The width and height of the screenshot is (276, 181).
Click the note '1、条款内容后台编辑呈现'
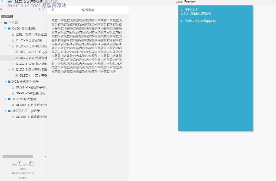198,21
